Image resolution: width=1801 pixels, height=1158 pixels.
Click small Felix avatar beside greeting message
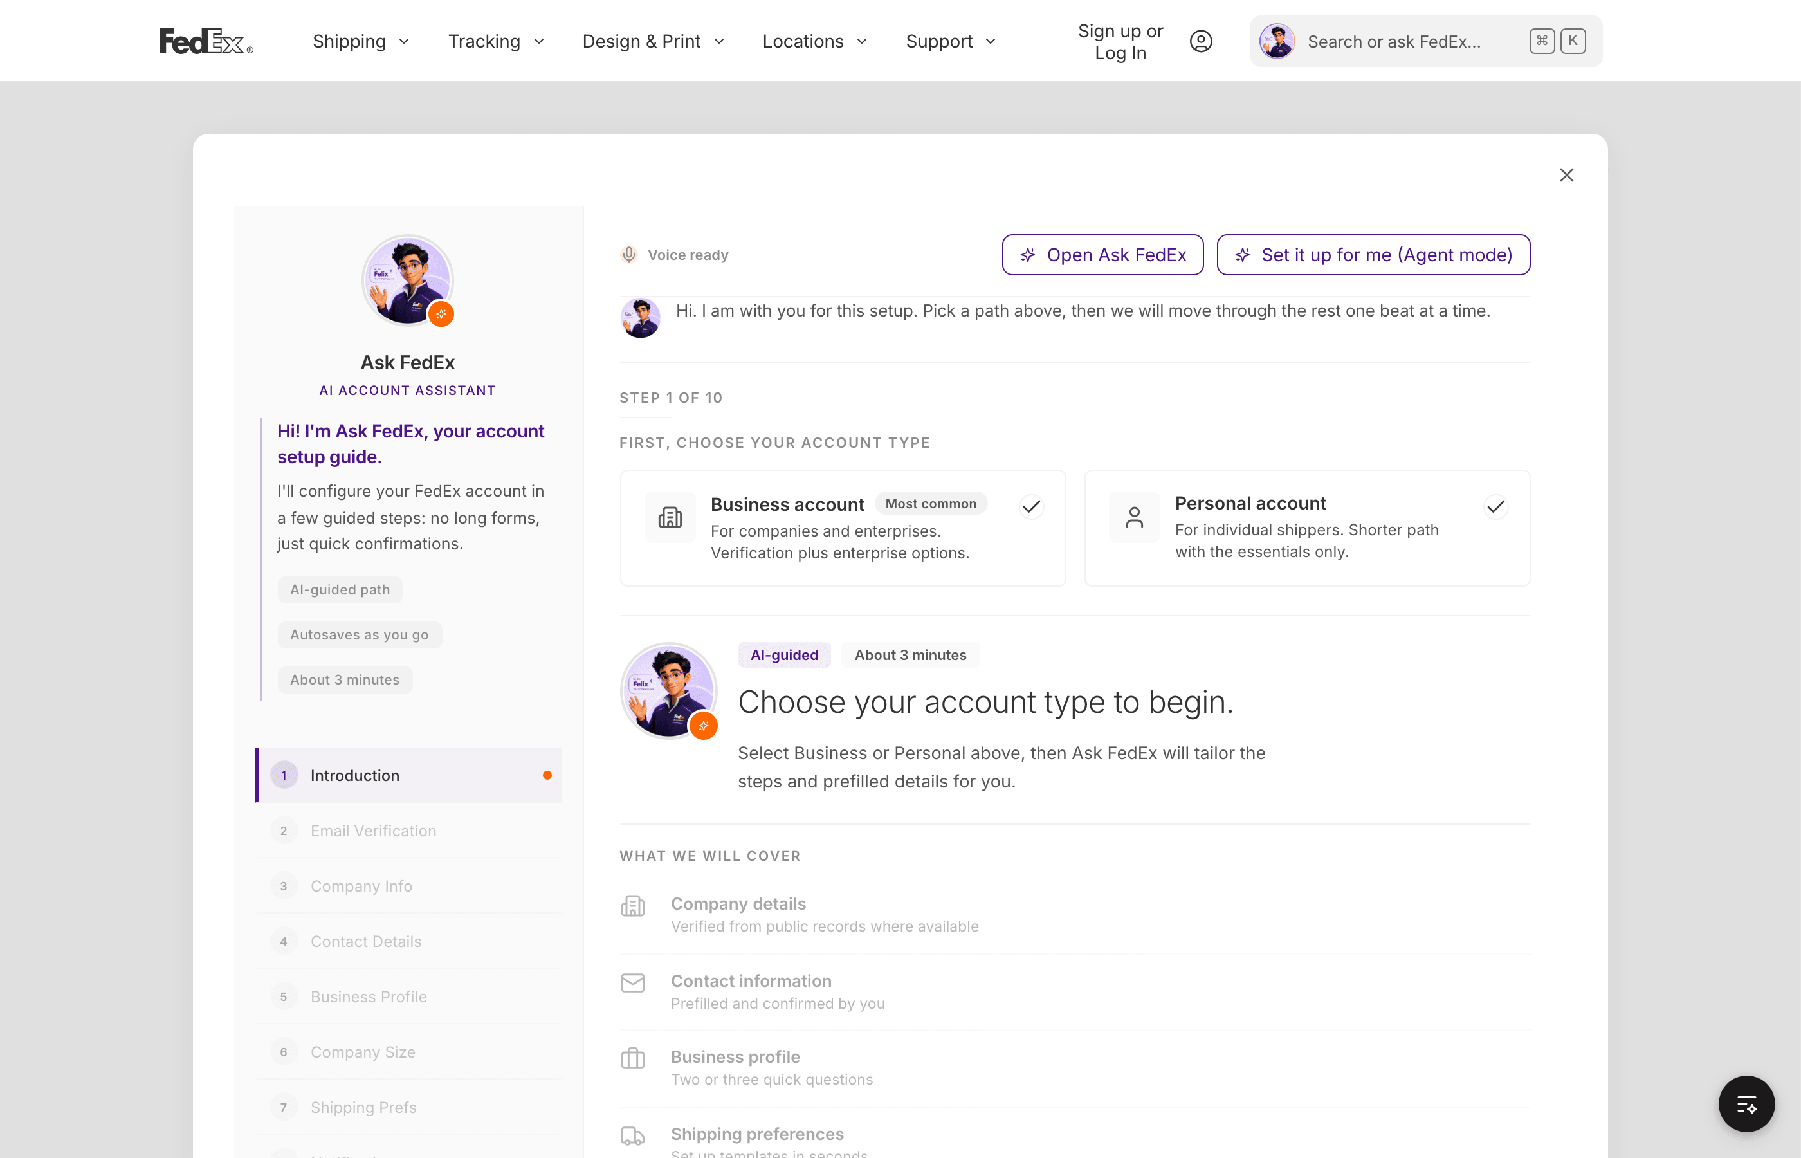[x=639, y=318]
